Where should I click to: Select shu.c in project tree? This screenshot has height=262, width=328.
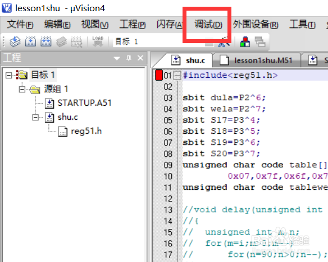68,117
